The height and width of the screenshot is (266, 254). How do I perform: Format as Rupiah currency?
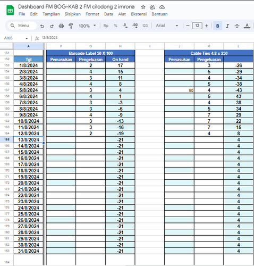click(x=106, y=26)
